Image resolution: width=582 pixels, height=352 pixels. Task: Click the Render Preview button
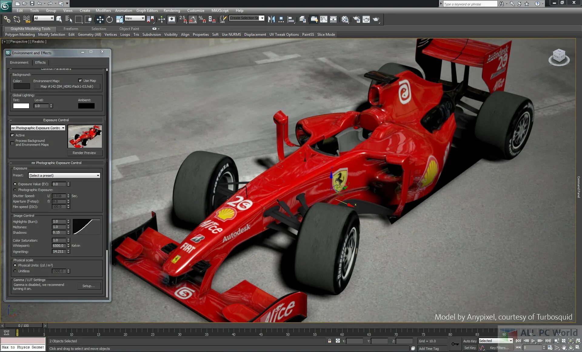(x=84, y=153)
